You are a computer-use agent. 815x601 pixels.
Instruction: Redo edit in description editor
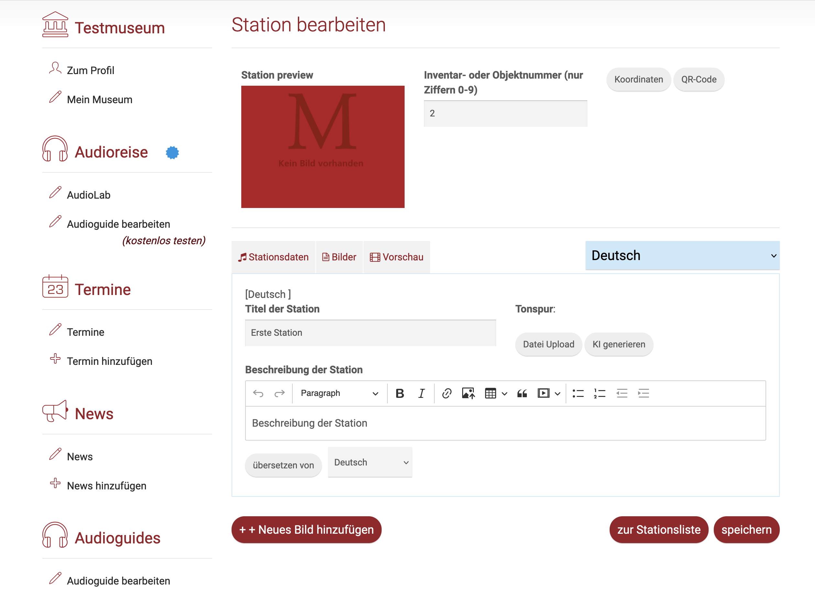coord(279,393)
